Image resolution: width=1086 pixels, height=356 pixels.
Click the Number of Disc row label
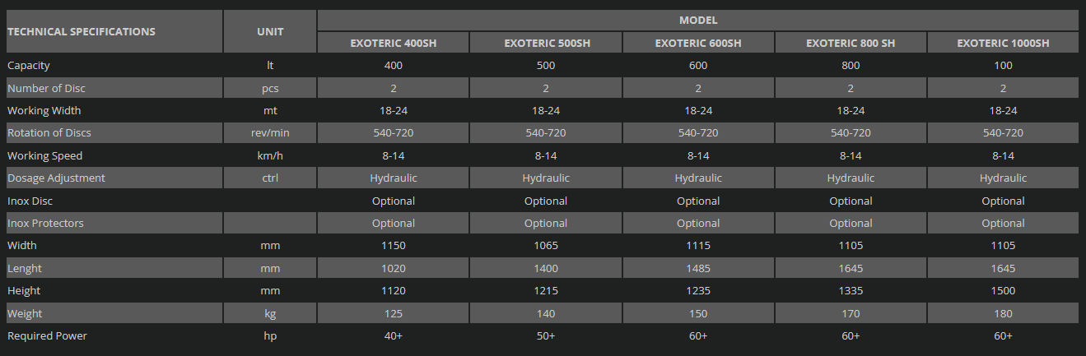(46, 88)
